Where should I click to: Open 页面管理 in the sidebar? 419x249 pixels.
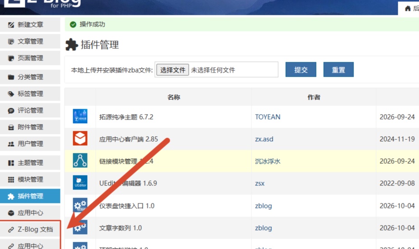(x=30, y=58)
